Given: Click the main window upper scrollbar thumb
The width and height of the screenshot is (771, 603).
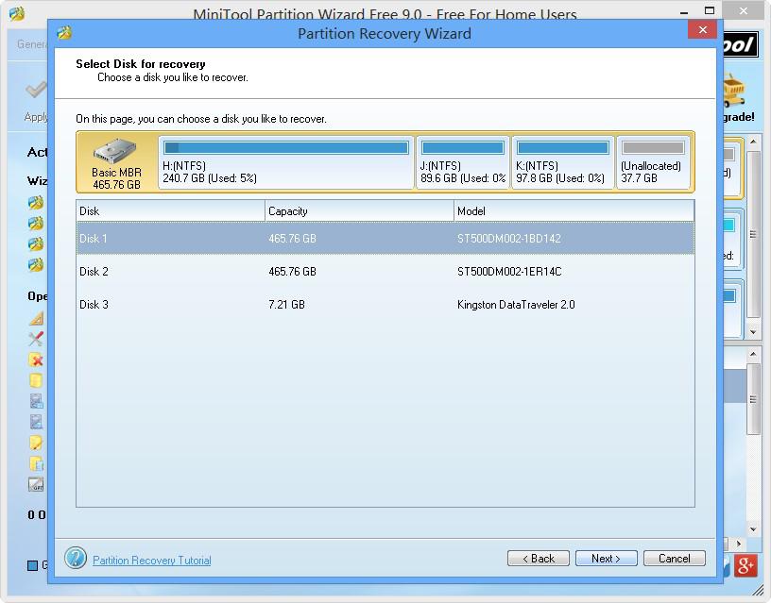Looking at the screenshot, I should [x=753, y=235].
